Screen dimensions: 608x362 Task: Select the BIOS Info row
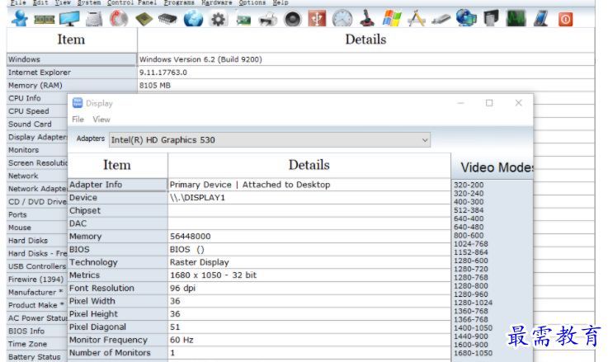tap(37, 331)
